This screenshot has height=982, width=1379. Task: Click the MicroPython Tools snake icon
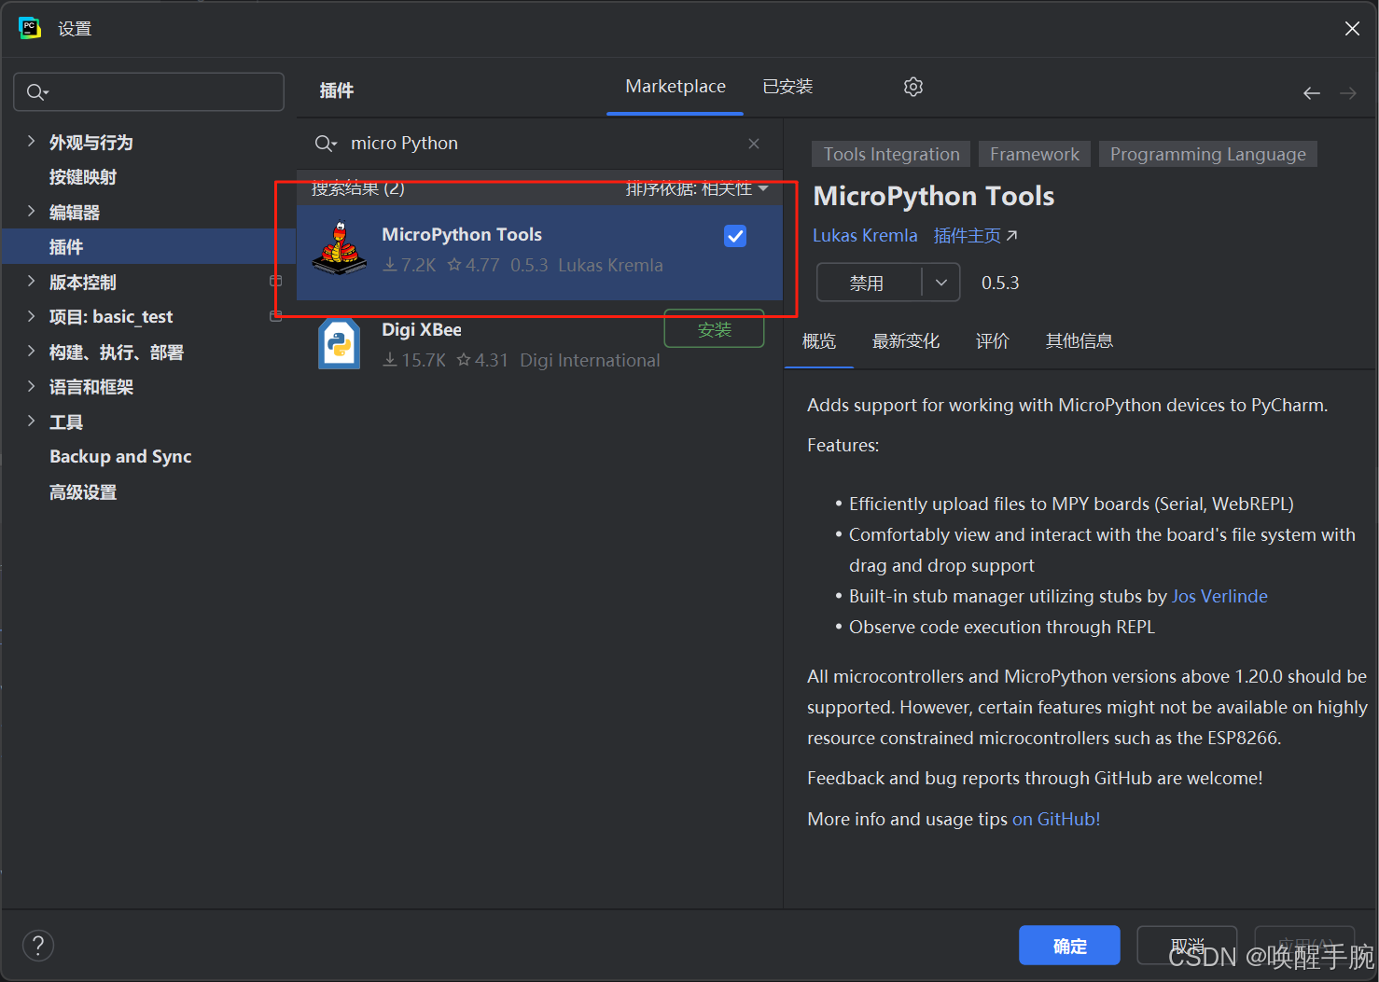pyautogui.click(x=340, y=248)
